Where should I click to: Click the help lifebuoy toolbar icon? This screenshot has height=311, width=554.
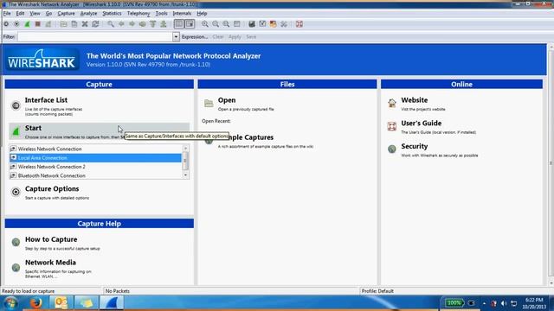point(300,24)
